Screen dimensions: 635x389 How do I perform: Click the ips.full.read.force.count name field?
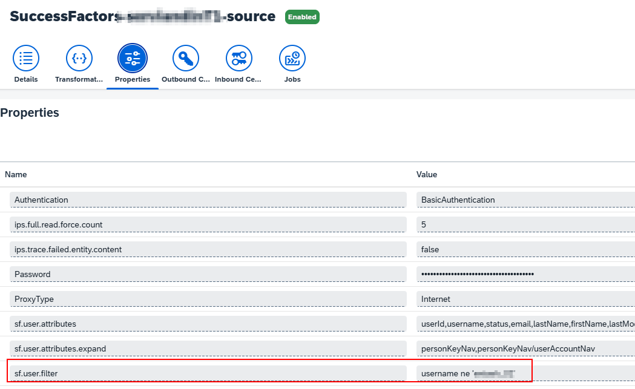coord(208,224)
